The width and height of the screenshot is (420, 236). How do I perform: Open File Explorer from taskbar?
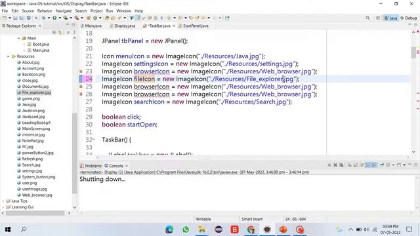point(201,229)
